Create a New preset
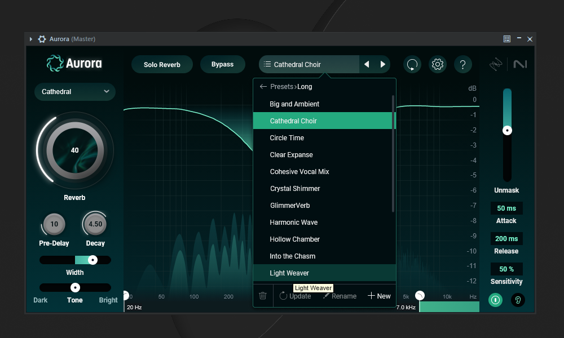This screenshot has height=338, width=564. tap(379, 296)
